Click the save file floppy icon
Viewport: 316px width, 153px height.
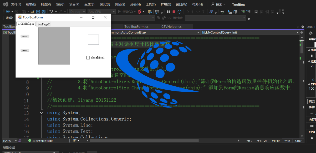38,12
